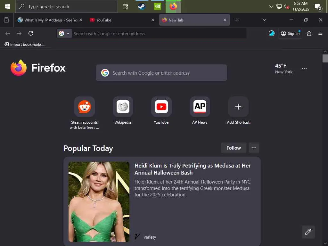Open weather widget options menu
Viewport: 328px width, 246px height.
pos(304,69)
